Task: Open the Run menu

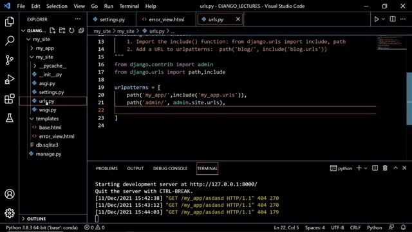Action: click(109, 6)
